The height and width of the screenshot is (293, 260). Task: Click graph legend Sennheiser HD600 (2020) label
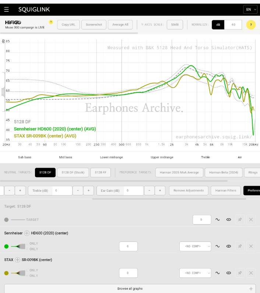[x=55, y=129]
